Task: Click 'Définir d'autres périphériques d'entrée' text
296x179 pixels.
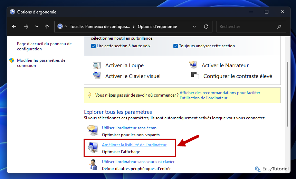Action: pyautogui.click(x=137, y=169)
